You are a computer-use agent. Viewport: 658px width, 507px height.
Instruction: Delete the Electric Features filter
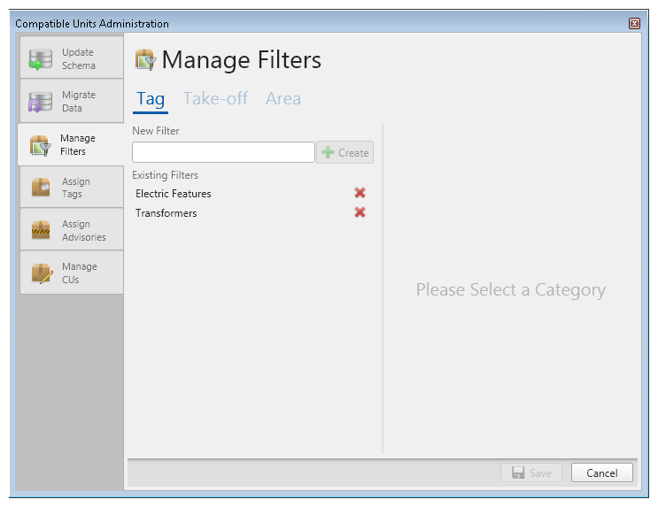click(x=360, y=193)
